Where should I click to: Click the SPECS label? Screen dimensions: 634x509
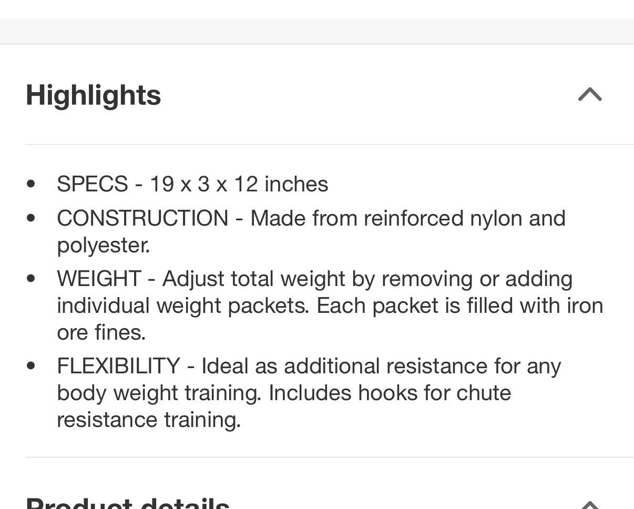coord(92,184)
